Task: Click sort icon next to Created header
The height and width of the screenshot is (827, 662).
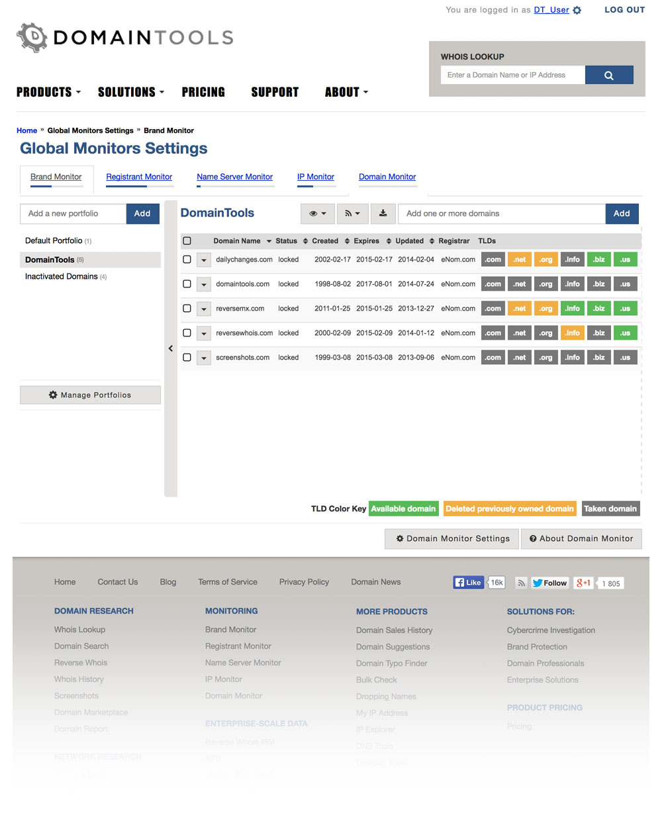Action: tap(347, 241)
